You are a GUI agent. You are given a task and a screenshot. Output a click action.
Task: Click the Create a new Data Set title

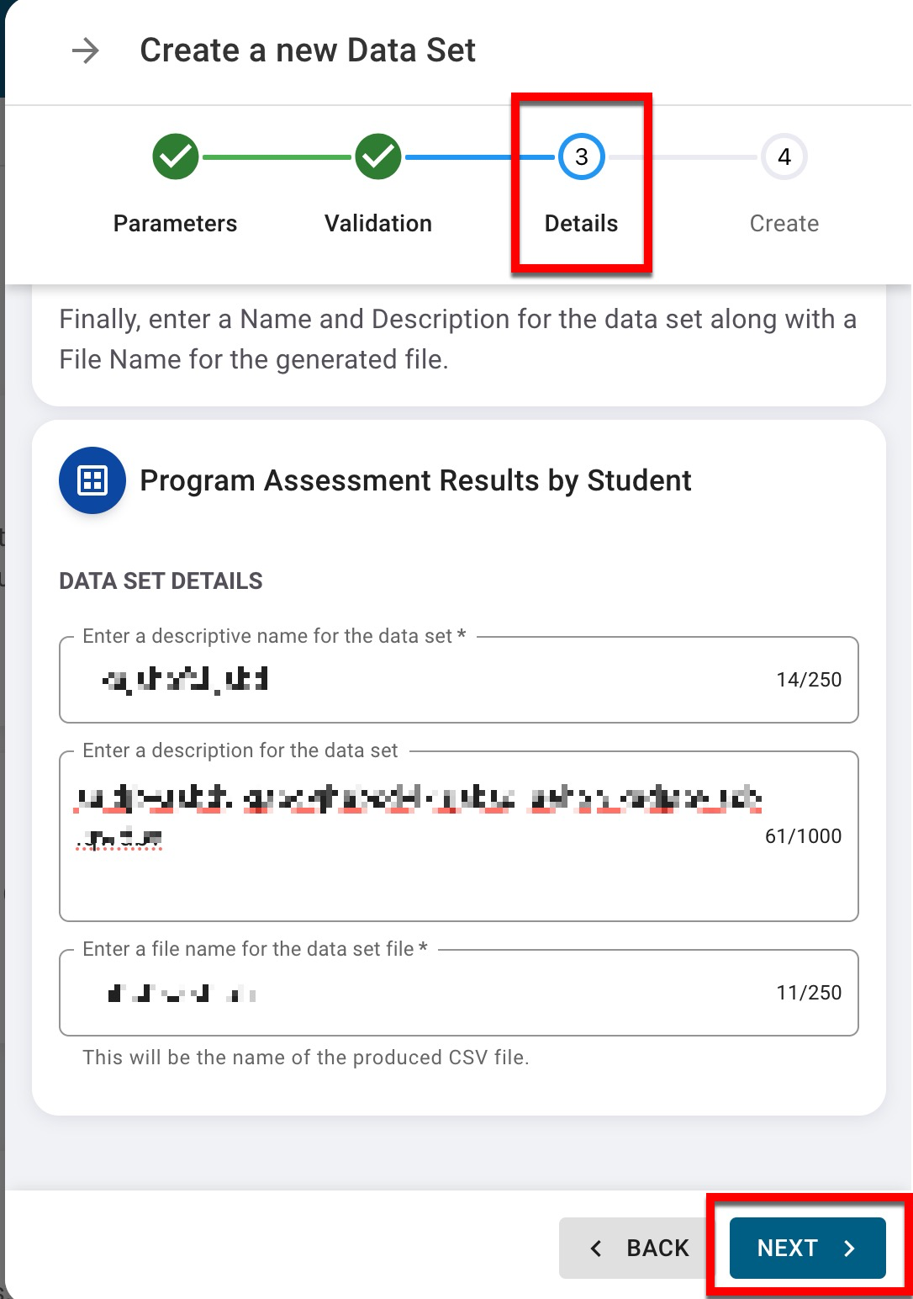(308, 51)
